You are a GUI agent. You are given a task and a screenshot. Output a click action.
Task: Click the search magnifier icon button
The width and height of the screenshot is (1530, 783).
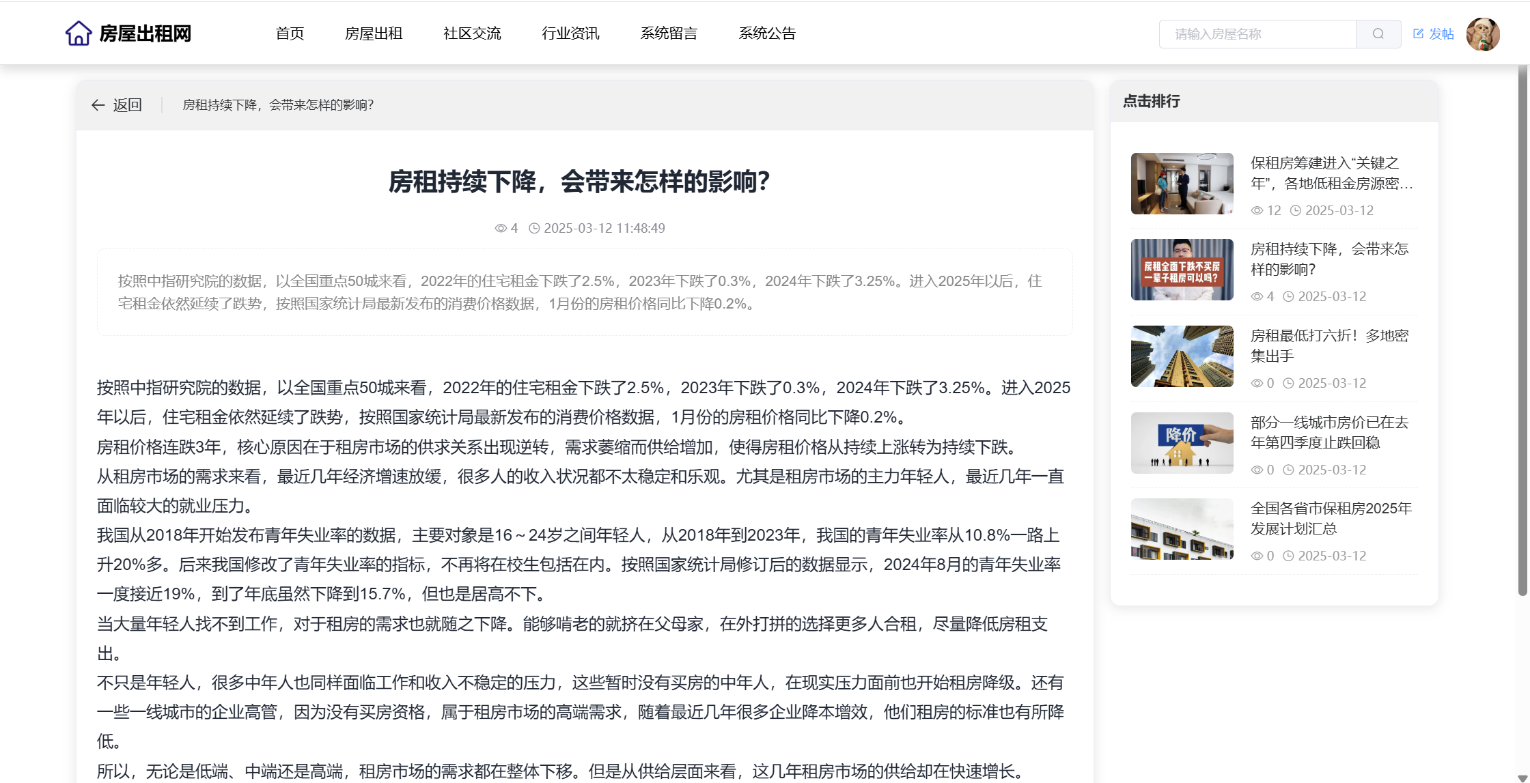click(x=1378, y=34)
